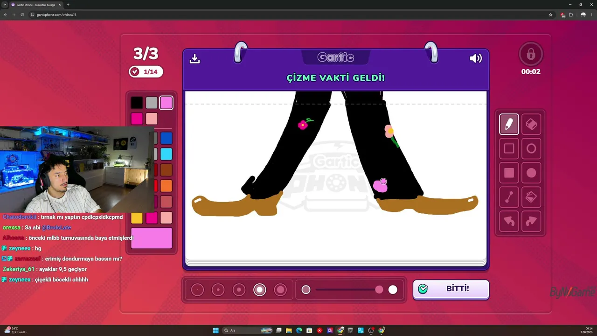Click the 3/3 round counter

tap(146, 54)
